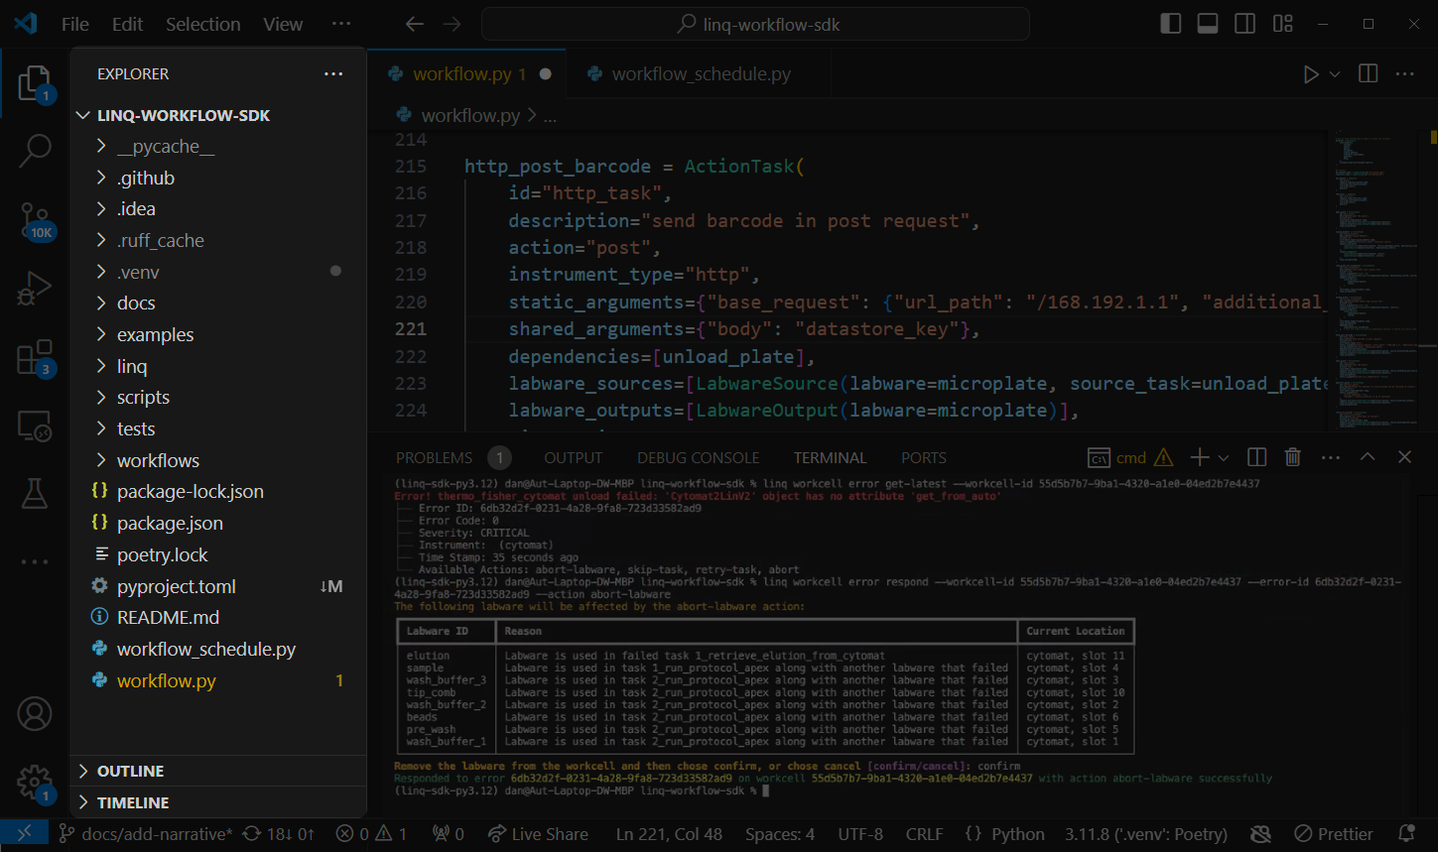Open the Testing view
Screen dimensions: 1438x852
[35, 493]
